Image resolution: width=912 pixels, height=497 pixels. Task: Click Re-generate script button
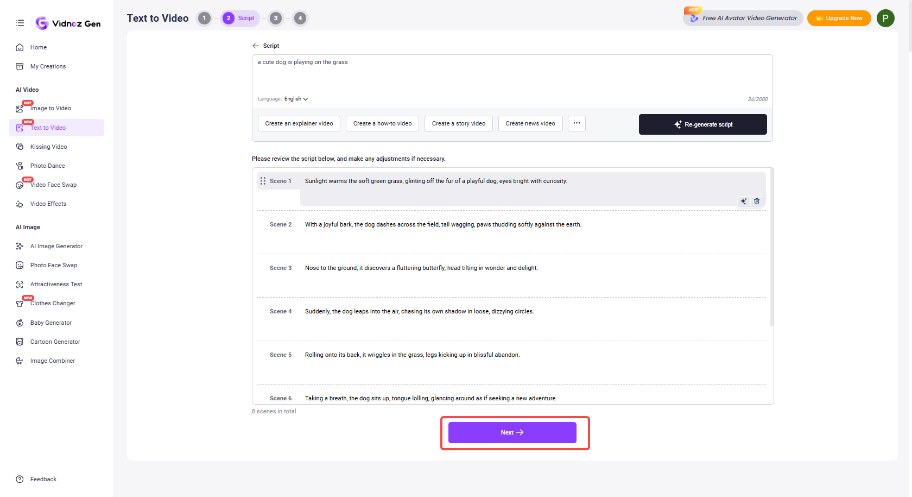point(703,124)
